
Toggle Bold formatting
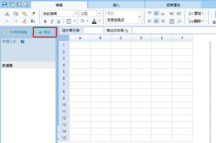click(45, 21)
